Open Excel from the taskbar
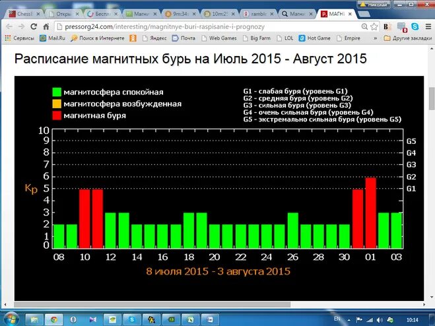This screenshot has width=435, height=326. coord(191,319)
